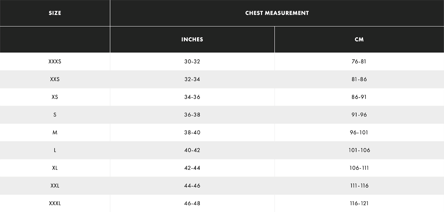This screenshot has width=444, height=212.
Task: Select the XXXS size cell
Action: tap(55, 61)
